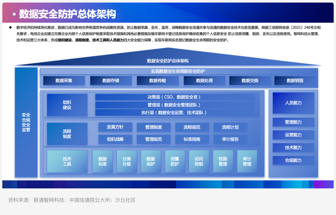Click the 数据采集 box
The height and width of the screenshot is (215, 336).
64,81
